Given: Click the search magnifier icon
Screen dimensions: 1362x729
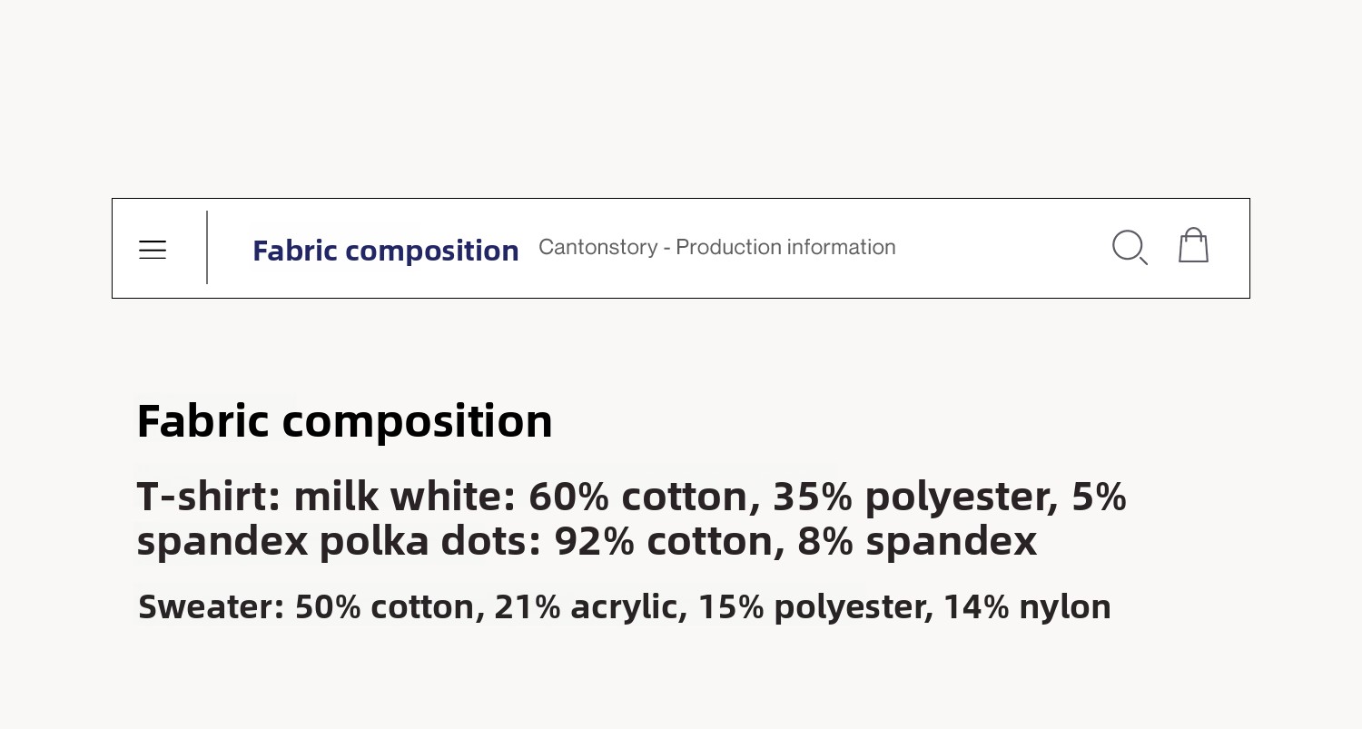Looking at the screenshot, I should point(1130,247).
